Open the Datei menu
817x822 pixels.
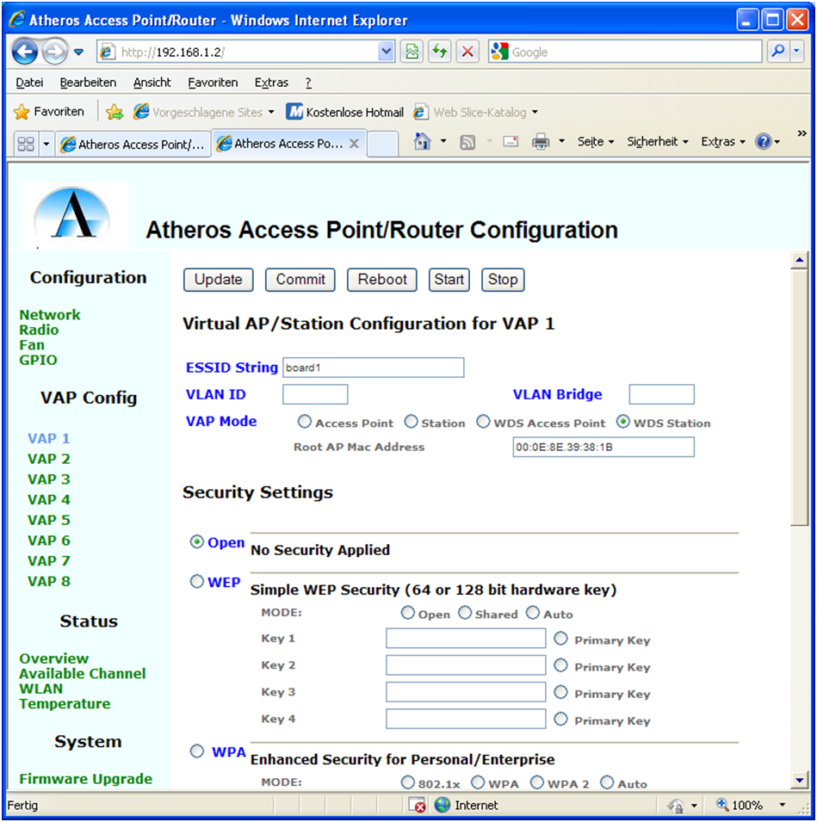coord(29,83)
